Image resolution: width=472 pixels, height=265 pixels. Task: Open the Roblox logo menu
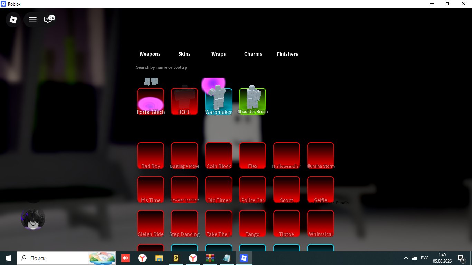click(13, 20)
